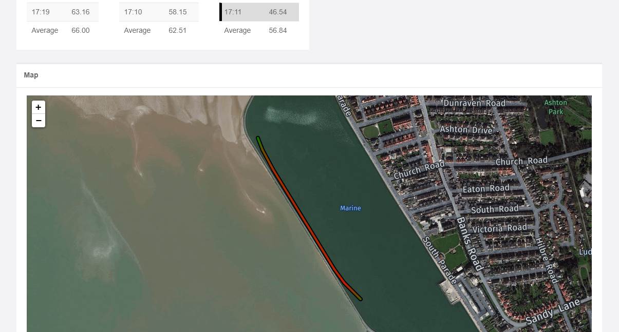Zoom in on the map
Screen dimensions: 619x332
tap(39, 107)
